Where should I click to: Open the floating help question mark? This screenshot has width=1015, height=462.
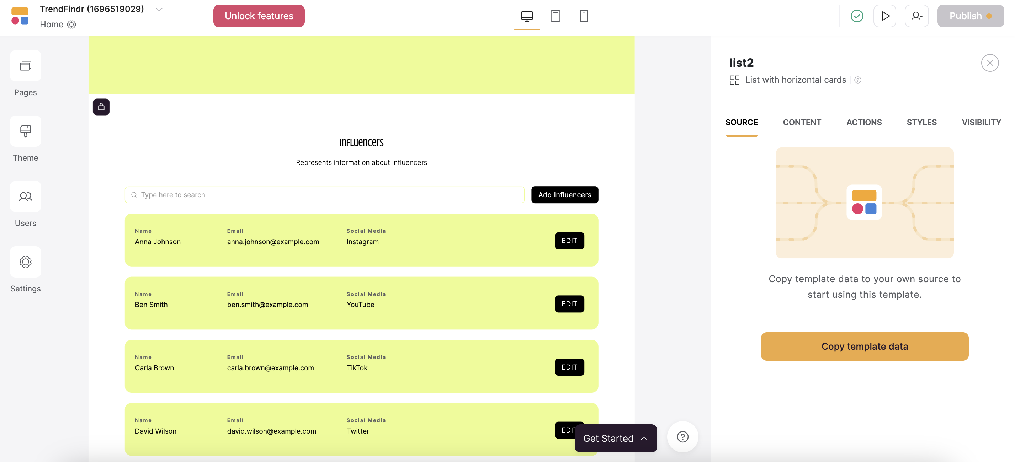coord(682,436)
